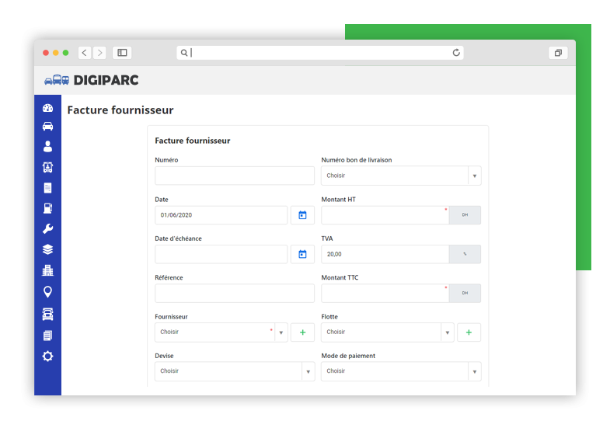Click into the Montant HT field
The height and width of the screenshot is (435, 610).
click(385, 215)
